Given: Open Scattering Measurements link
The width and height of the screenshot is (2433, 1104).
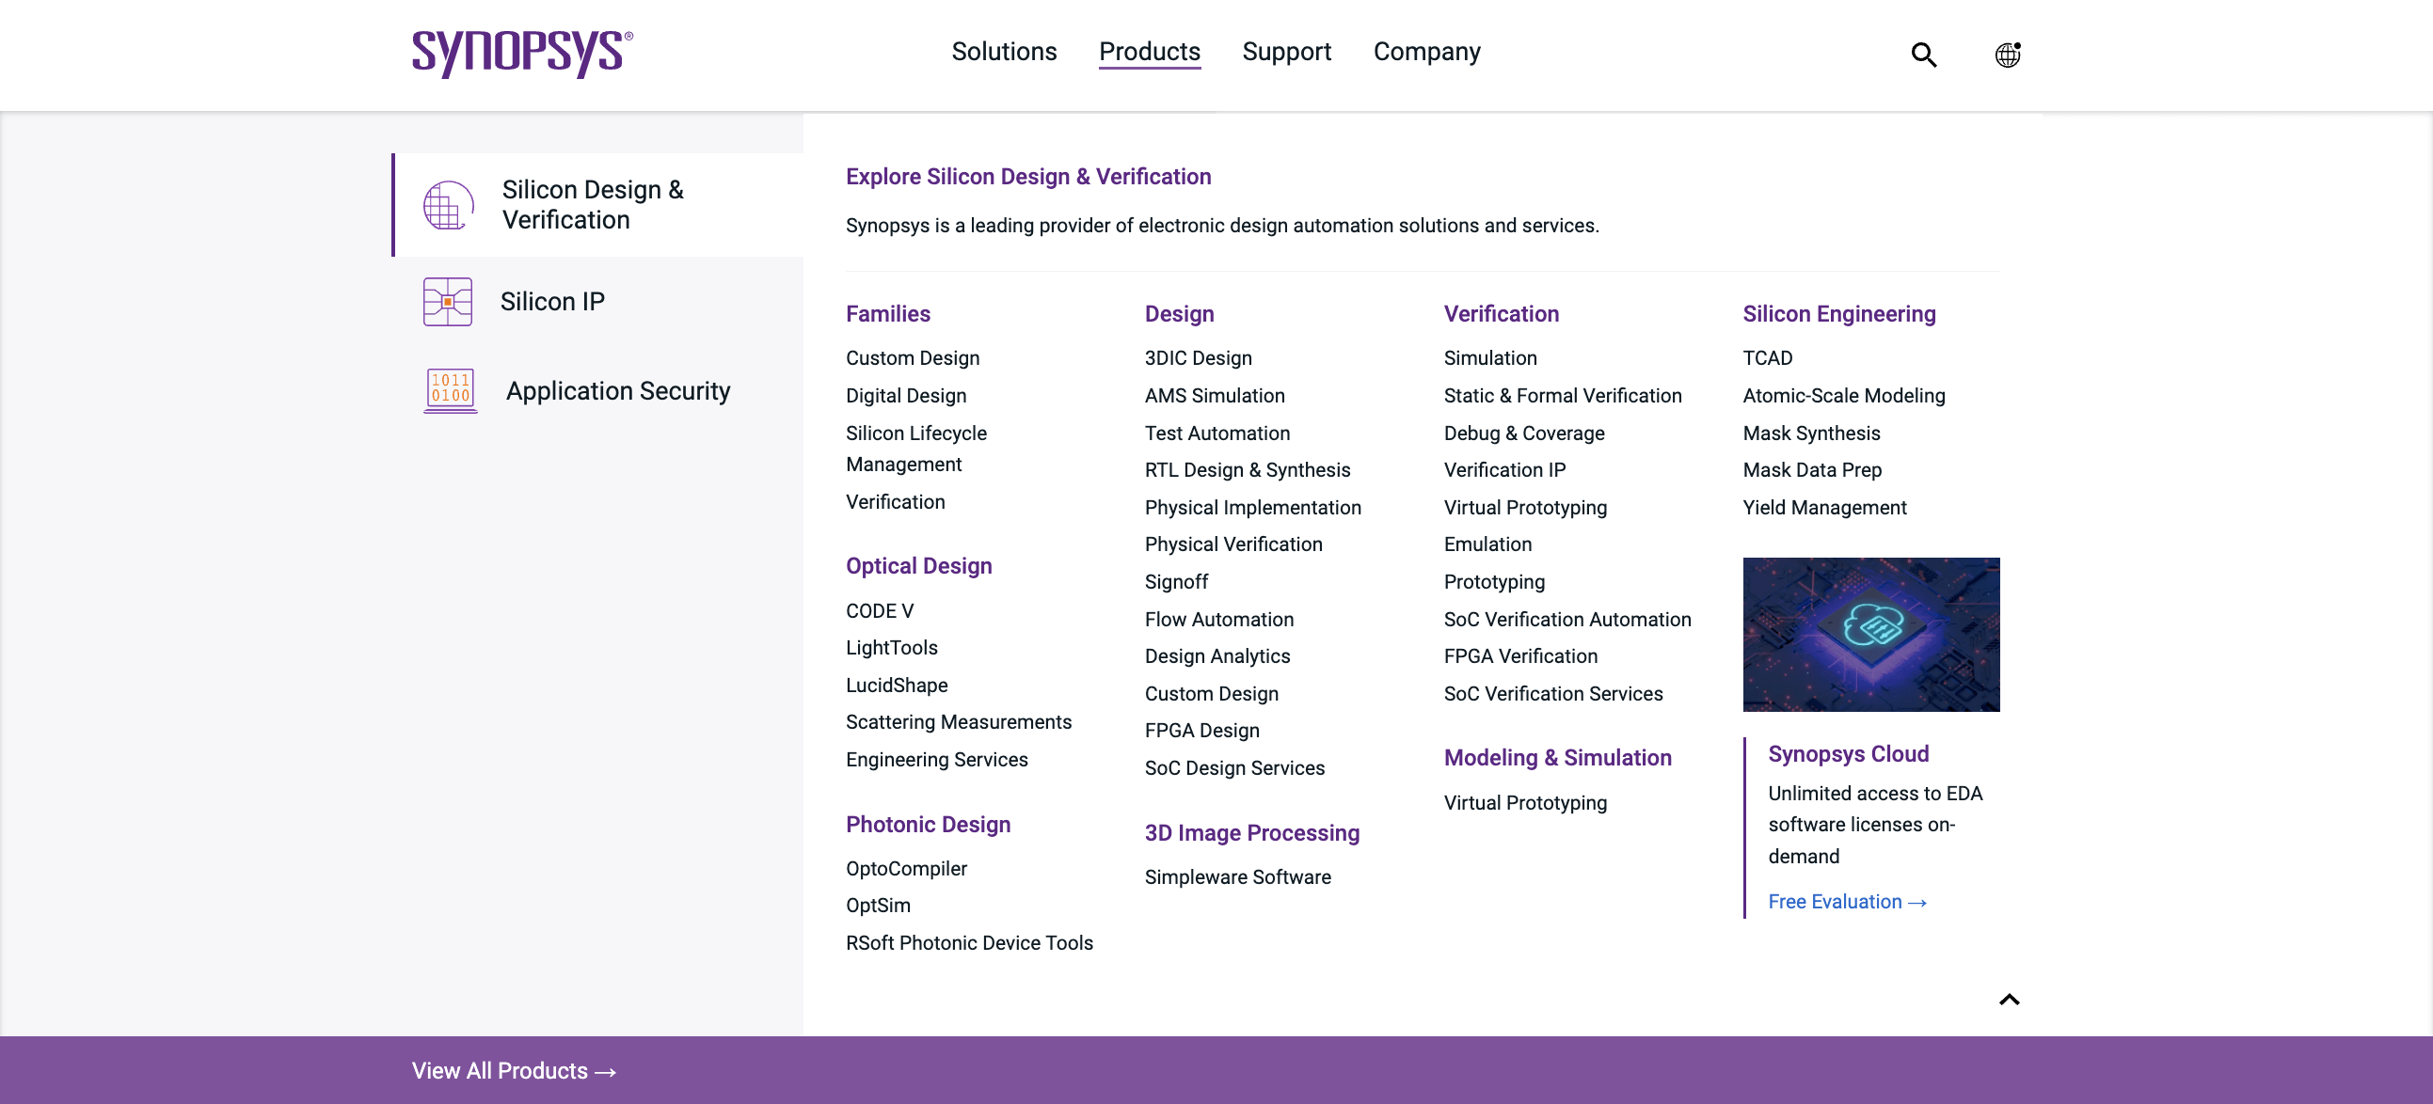Looking at the screenshot, I should (x=959, y=721).
